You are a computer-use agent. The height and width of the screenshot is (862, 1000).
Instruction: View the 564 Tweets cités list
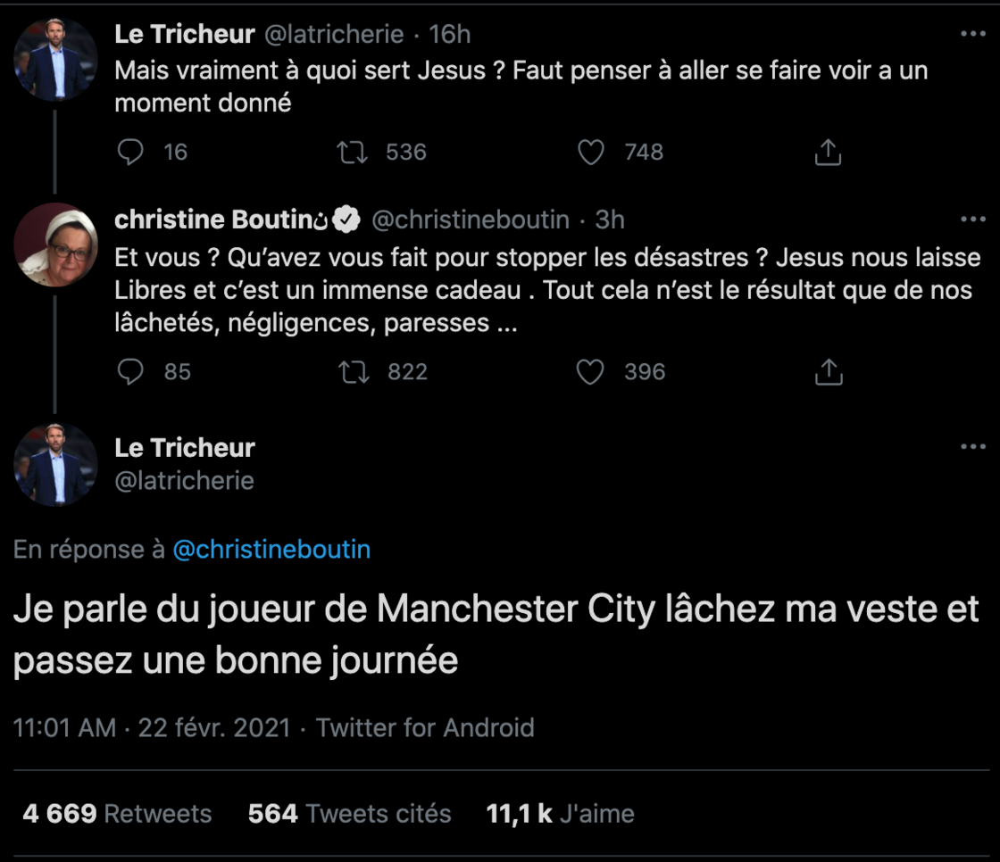pos(349,814)
